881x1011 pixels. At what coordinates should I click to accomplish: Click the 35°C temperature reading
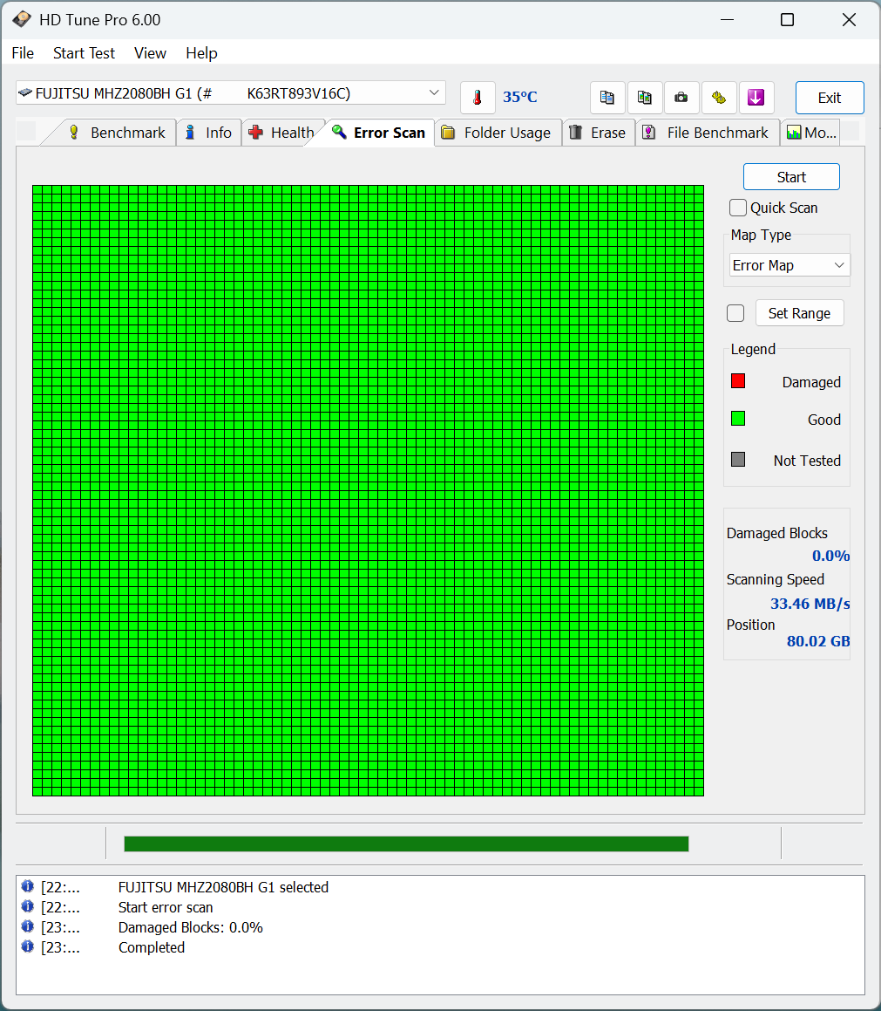519,97
